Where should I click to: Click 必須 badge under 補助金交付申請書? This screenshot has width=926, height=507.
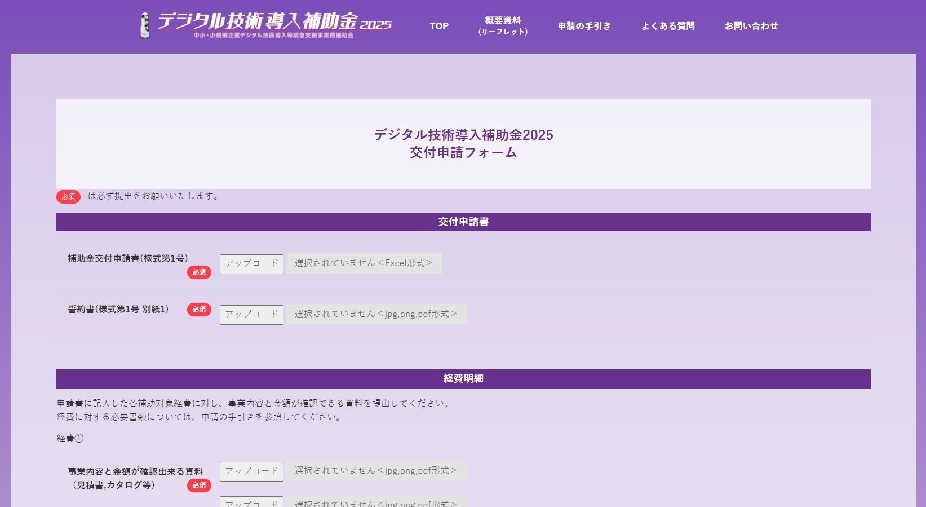pyautogui.click(x=199, y=272)
